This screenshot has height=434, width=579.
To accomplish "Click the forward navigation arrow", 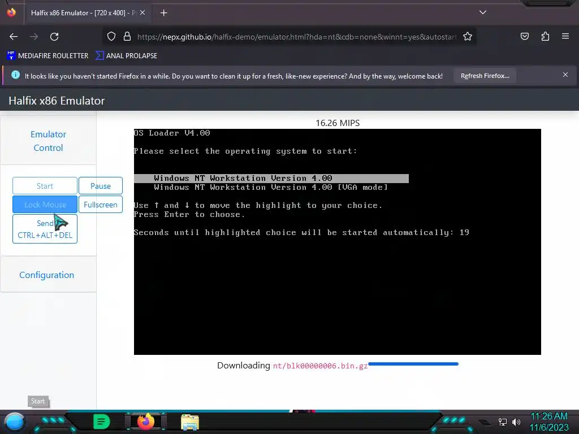I will [34, 37].
